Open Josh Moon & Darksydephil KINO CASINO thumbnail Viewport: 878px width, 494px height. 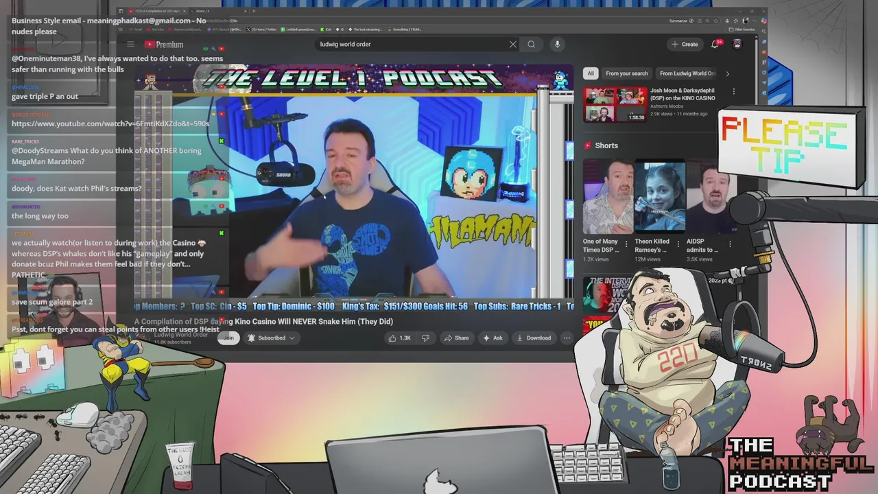click(x=615, y=104)
